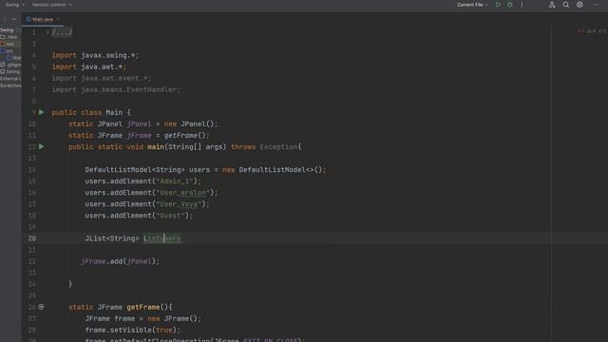This screenshot has height=342, width=608.
Task: Click 'frame.setVisible(true);' line
Action: [133, 330]
